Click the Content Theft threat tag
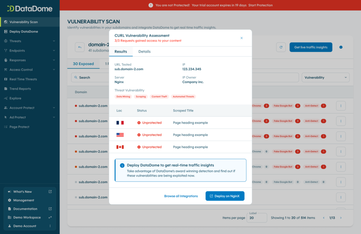The width and height of the screenshot is (361, 234). point(159,96)
